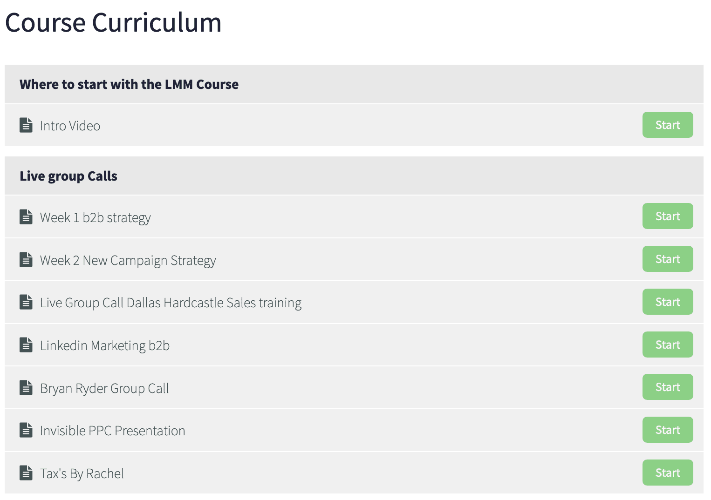Click the document icon next to Week 1 b2b strategy
711x500 pixels.
26,216
